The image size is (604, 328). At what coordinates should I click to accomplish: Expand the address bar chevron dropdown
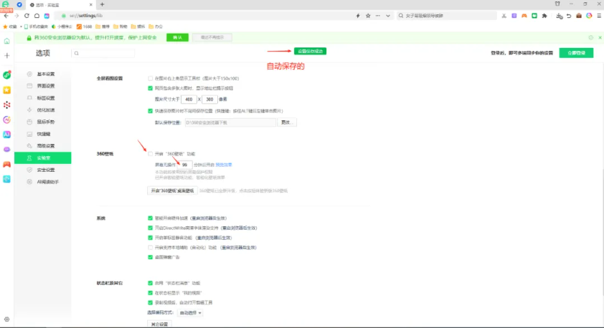388,16
